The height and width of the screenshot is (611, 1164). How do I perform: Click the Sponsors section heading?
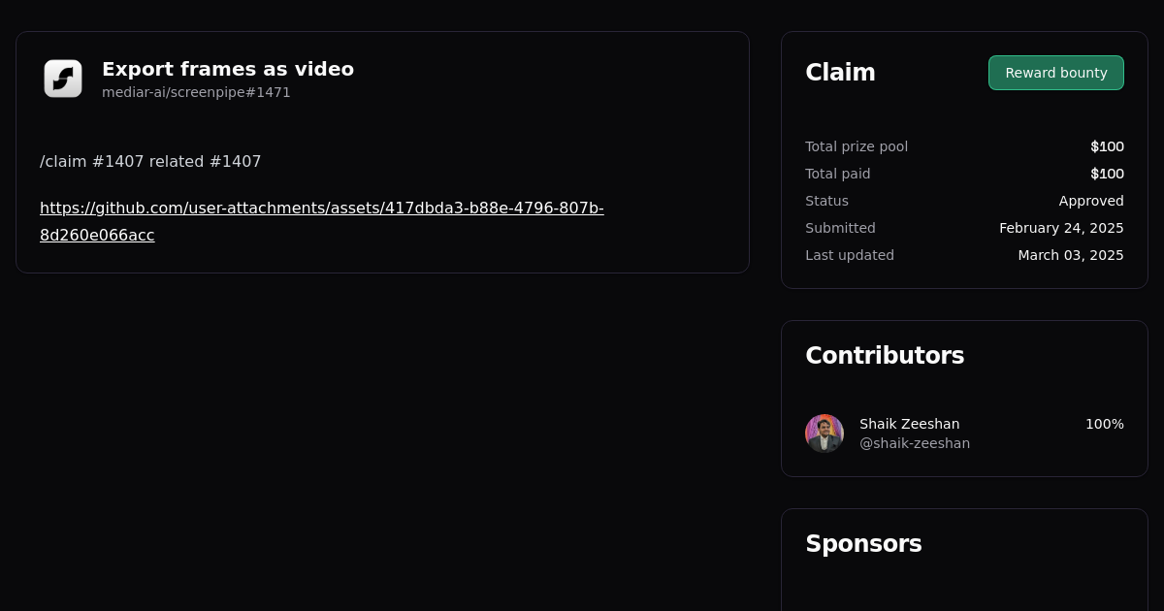pyautogui.click(x=863, y=544)
